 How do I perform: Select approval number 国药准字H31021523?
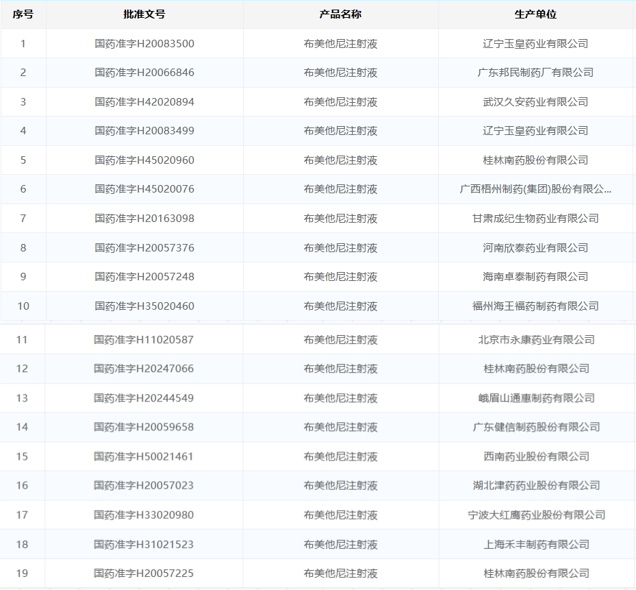coord(144,544)
